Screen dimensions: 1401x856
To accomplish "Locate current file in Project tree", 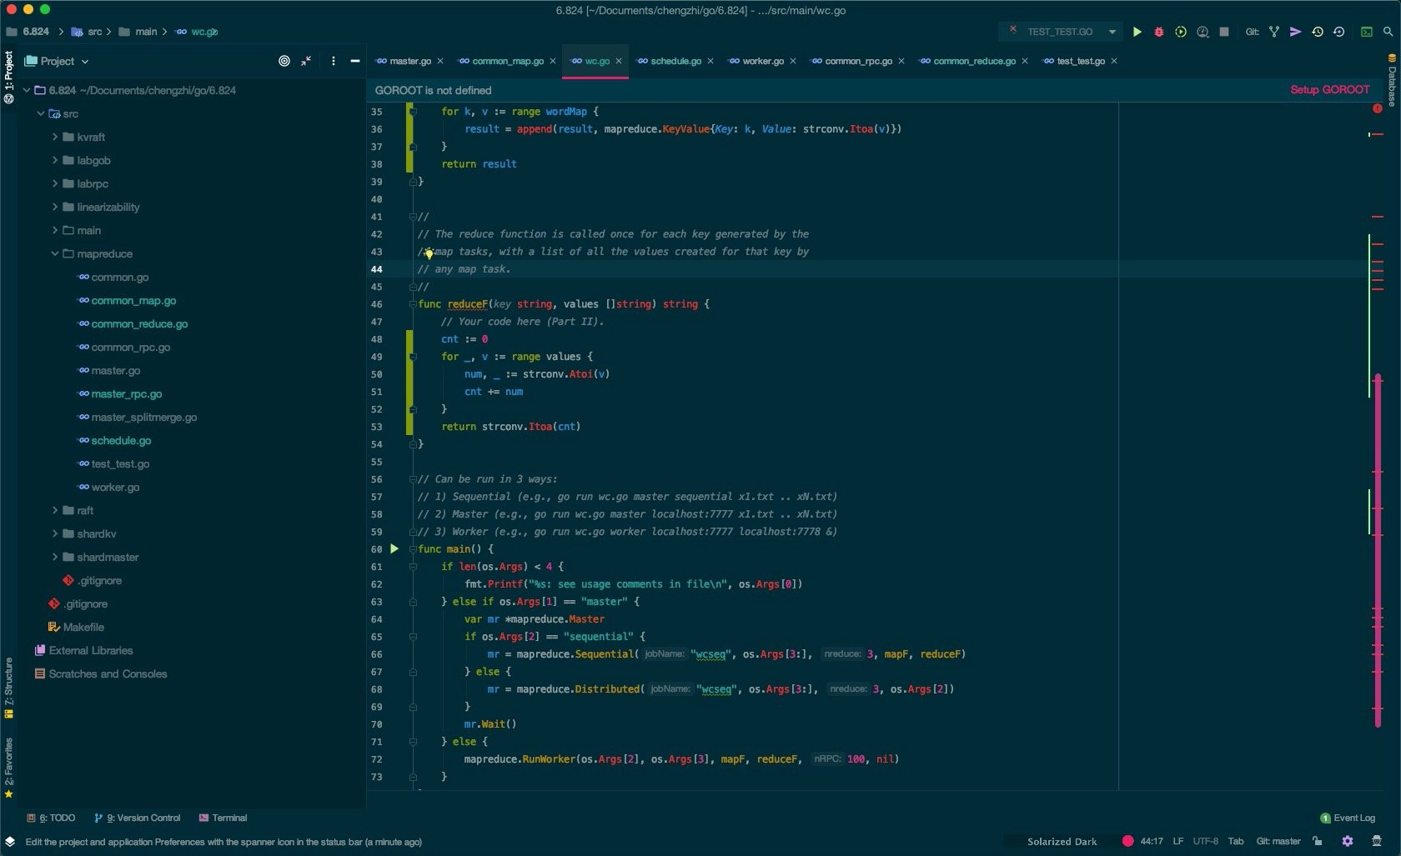I will click(x=284, y=61).
